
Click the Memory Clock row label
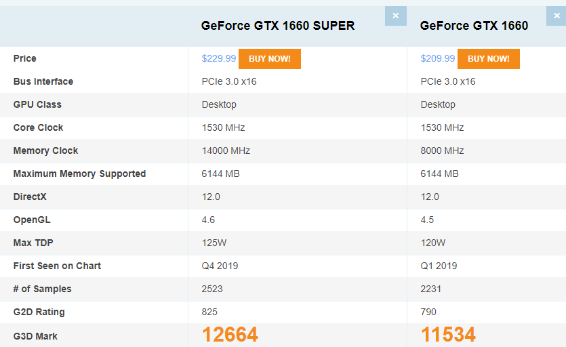click(x=45, y=151)
